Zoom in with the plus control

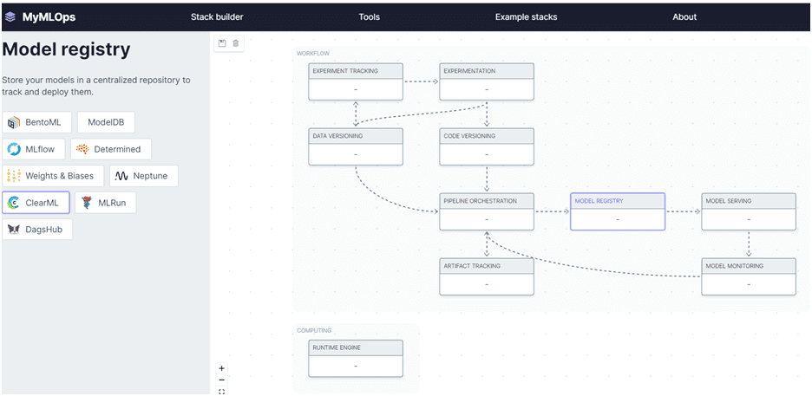pyautogui.click(x=222, y=368)
